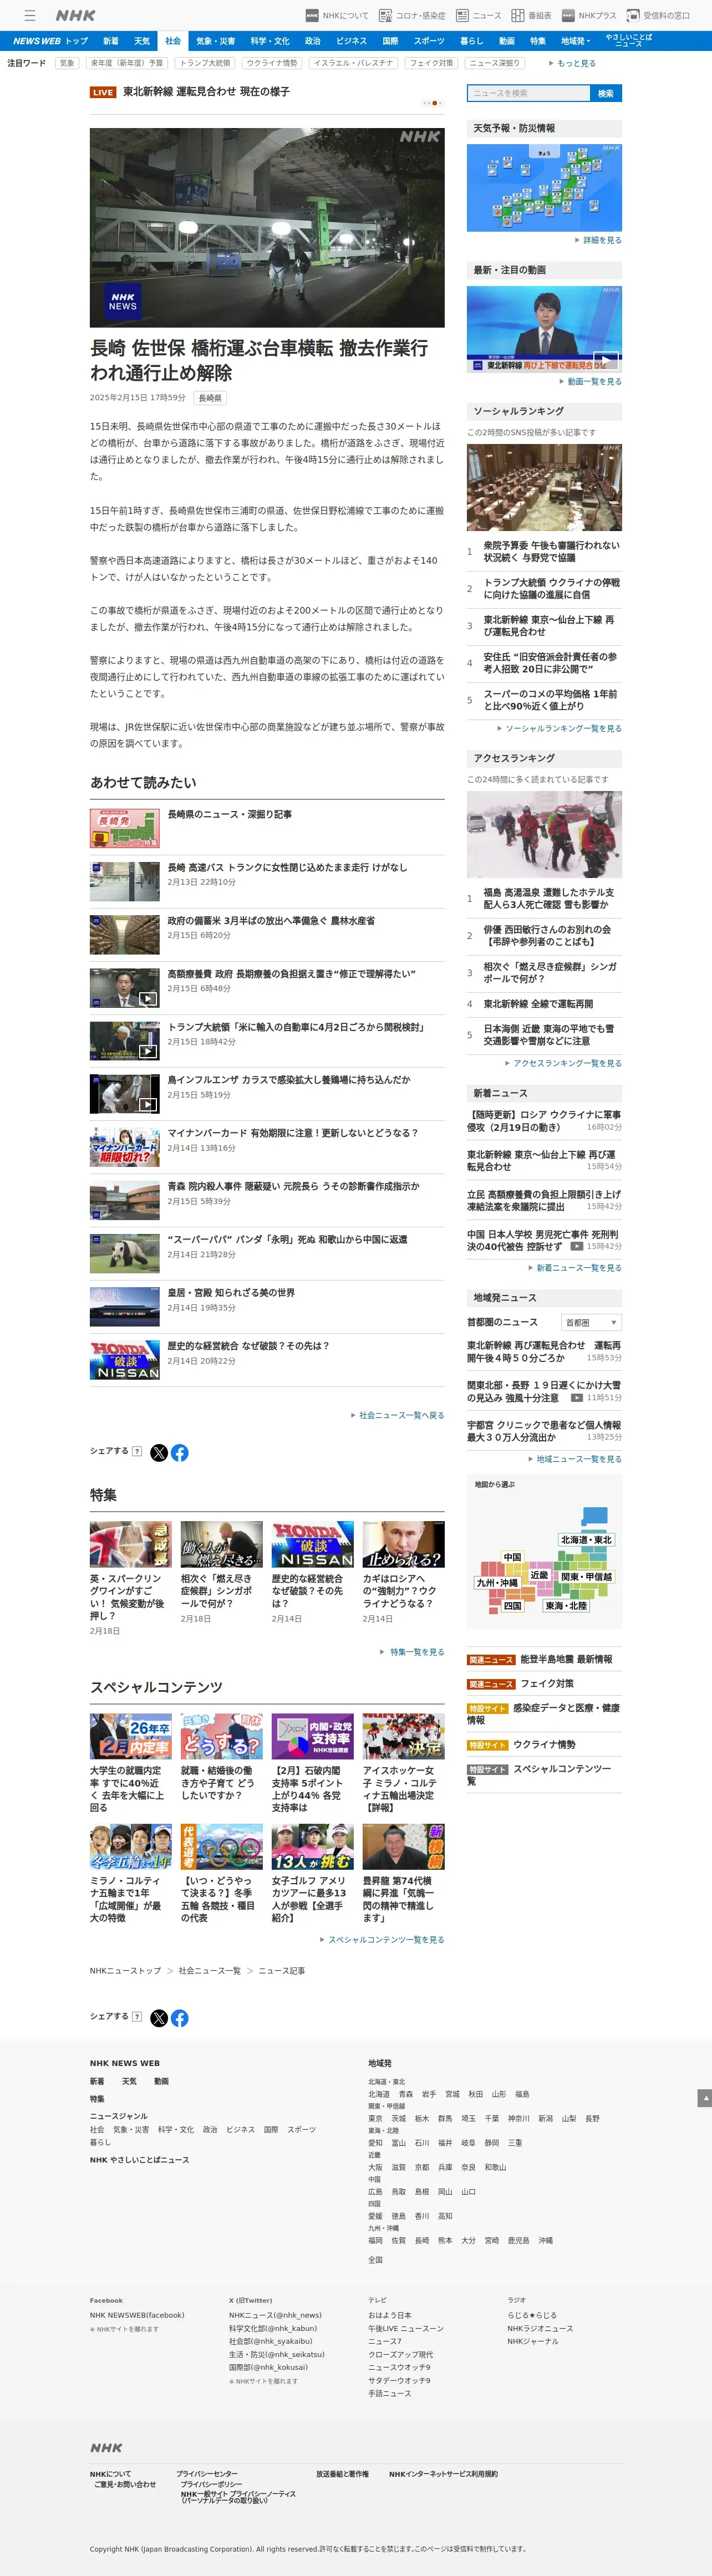
Task: Open らじる★らじる footer radio link
Action: (x=532, y=2315)
